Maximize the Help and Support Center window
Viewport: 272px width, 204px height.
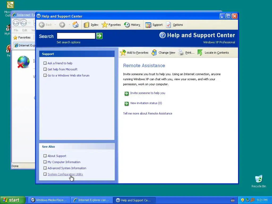(x=228, y=16)
